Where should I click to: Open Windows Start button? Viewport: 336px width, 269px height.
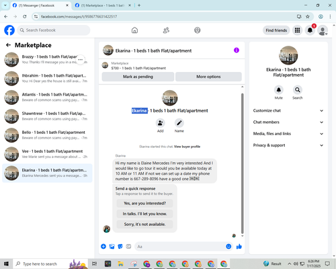point(6,264)
